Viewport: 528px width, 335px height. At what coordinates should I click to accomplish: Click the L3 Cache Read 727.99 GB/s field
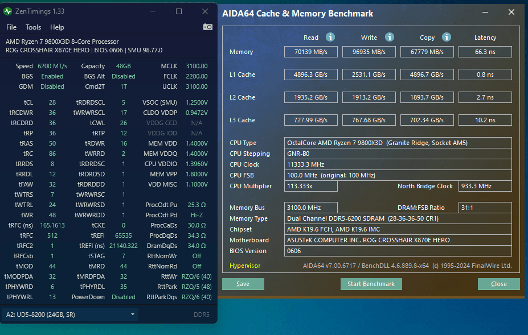(x=311, y=120)
